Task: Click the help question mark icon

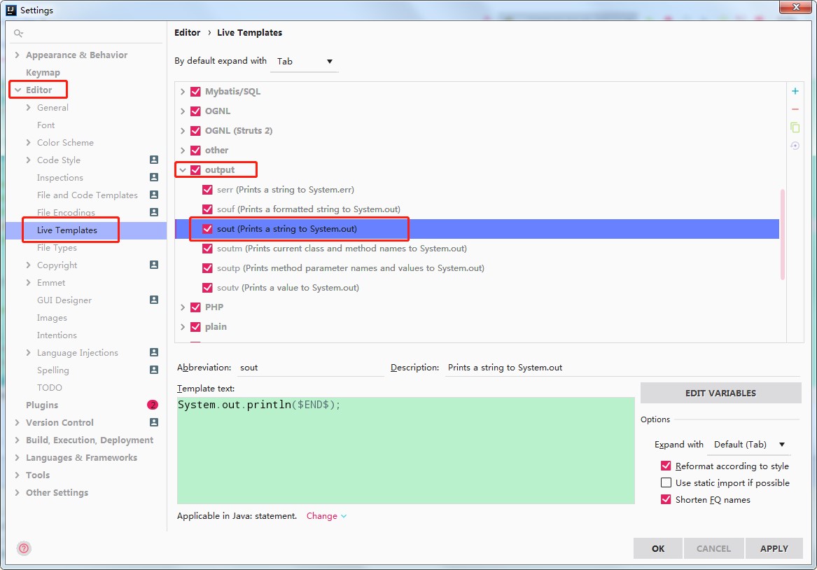Action: (x=24, y=548)
